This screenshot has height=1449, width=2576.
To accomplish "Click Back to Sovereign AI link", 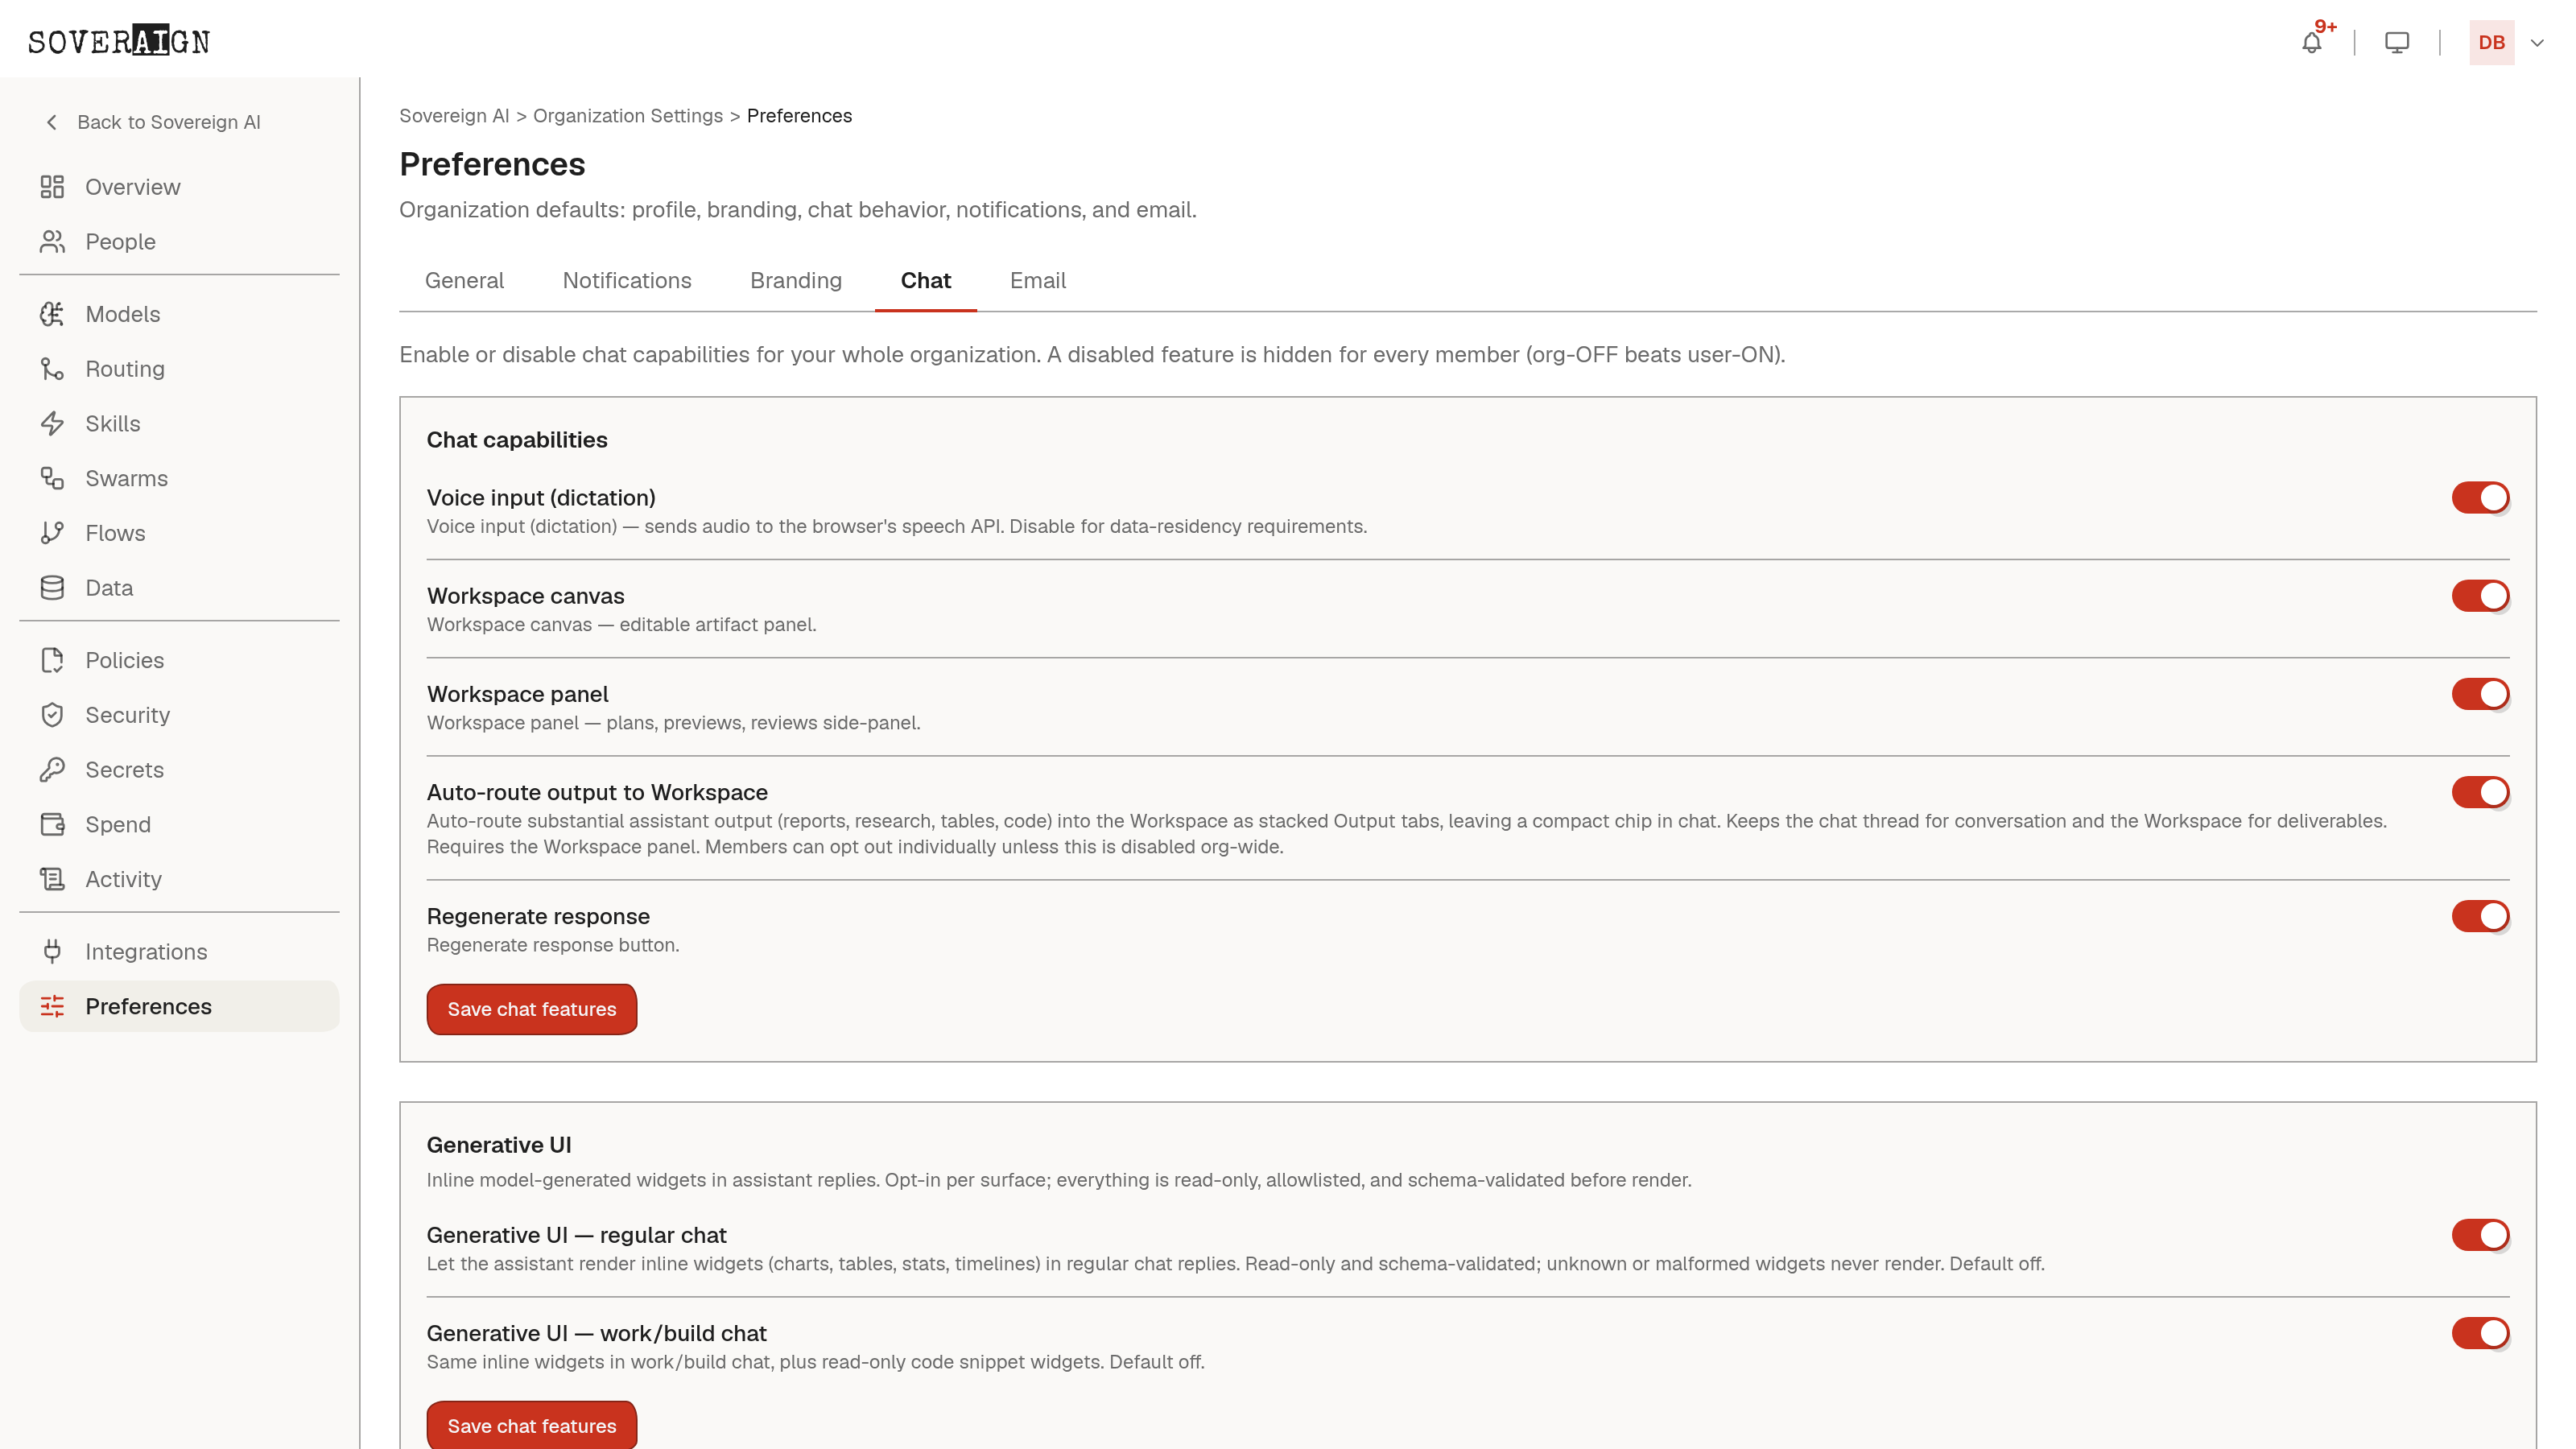I will 168,122.
